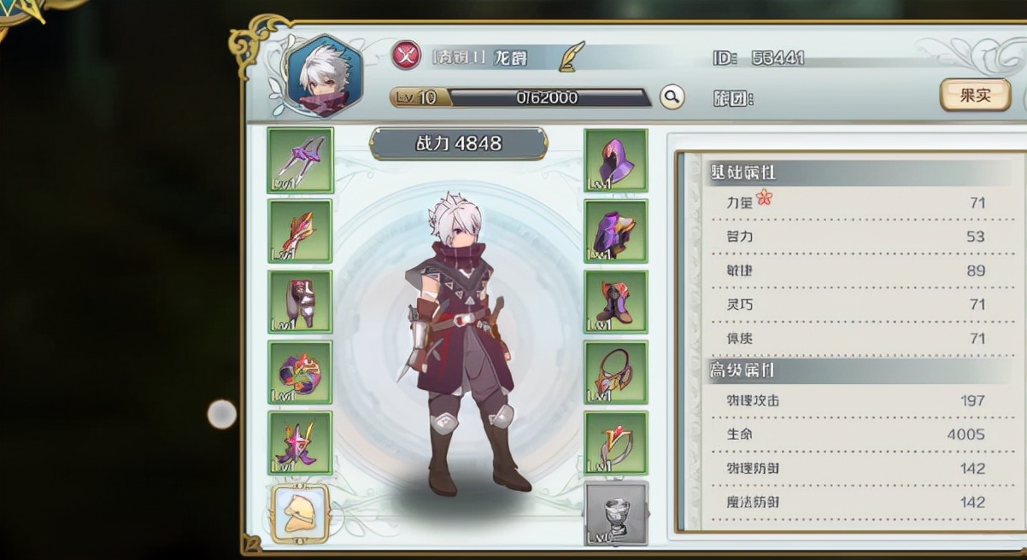Select the red-gold secondary weapon slot
The height and width of the screenshot is (560, 1027).
(300, 231)
